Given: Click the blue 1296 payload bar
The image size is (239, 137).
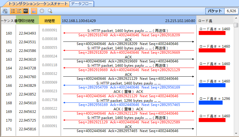Looking at the screenshot, I should [x=210, y=103].
